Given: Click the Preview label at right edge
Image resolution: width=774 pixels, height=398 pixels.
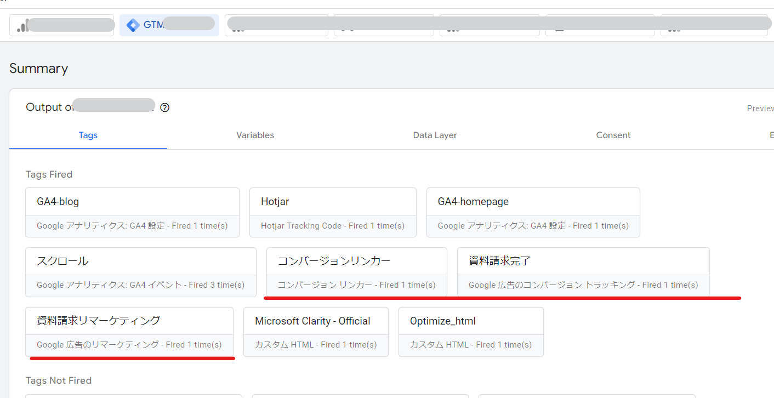Looking at the screenshot, I should [x=760, y=109].
